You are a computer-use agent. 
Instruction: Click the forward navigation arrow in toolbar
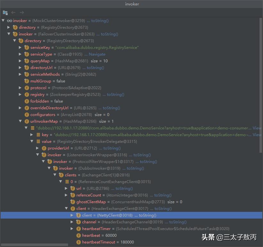click(22, 12)
